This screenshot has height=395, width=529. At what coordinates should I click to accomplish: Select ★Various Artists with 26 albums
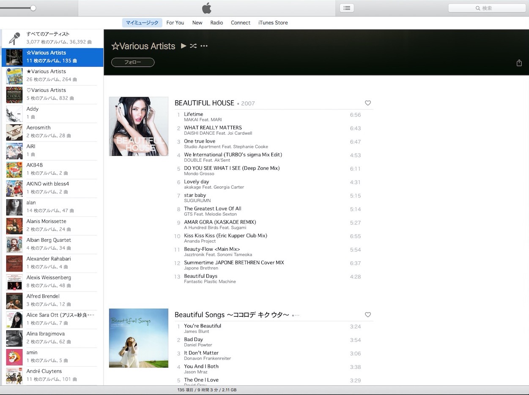(52, 76)
